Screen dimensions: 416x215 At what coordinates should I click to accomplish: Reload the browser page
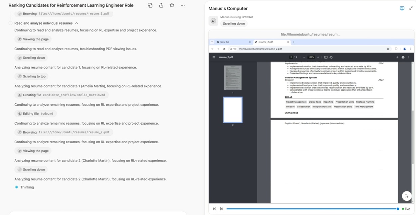click(x=224, y=49)
